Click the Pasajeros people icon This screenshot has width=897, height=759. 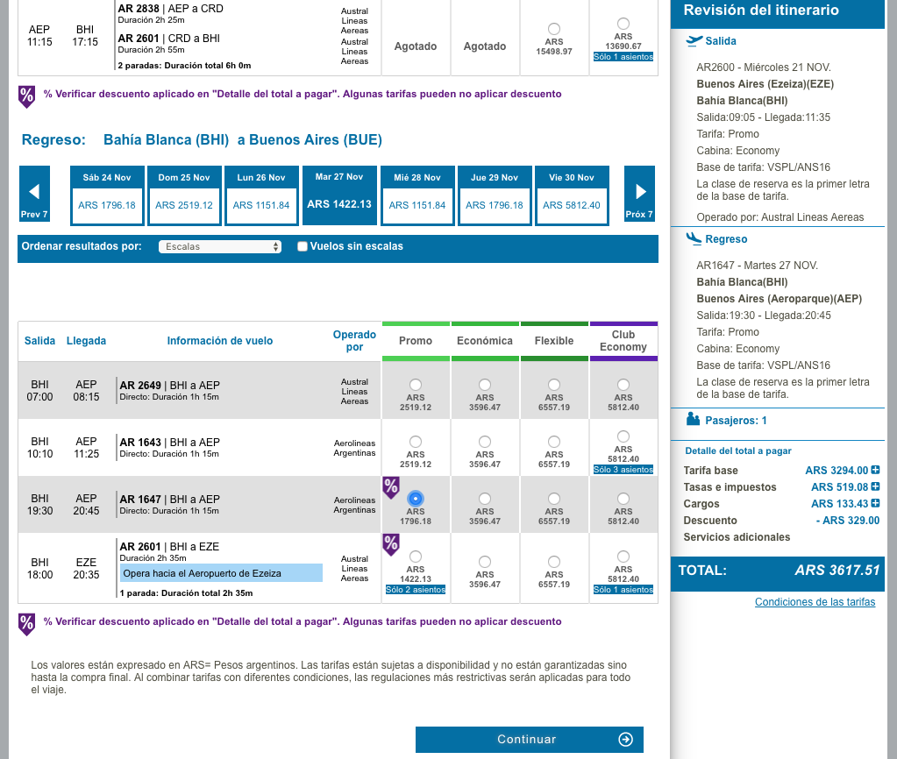coord(693,420)
